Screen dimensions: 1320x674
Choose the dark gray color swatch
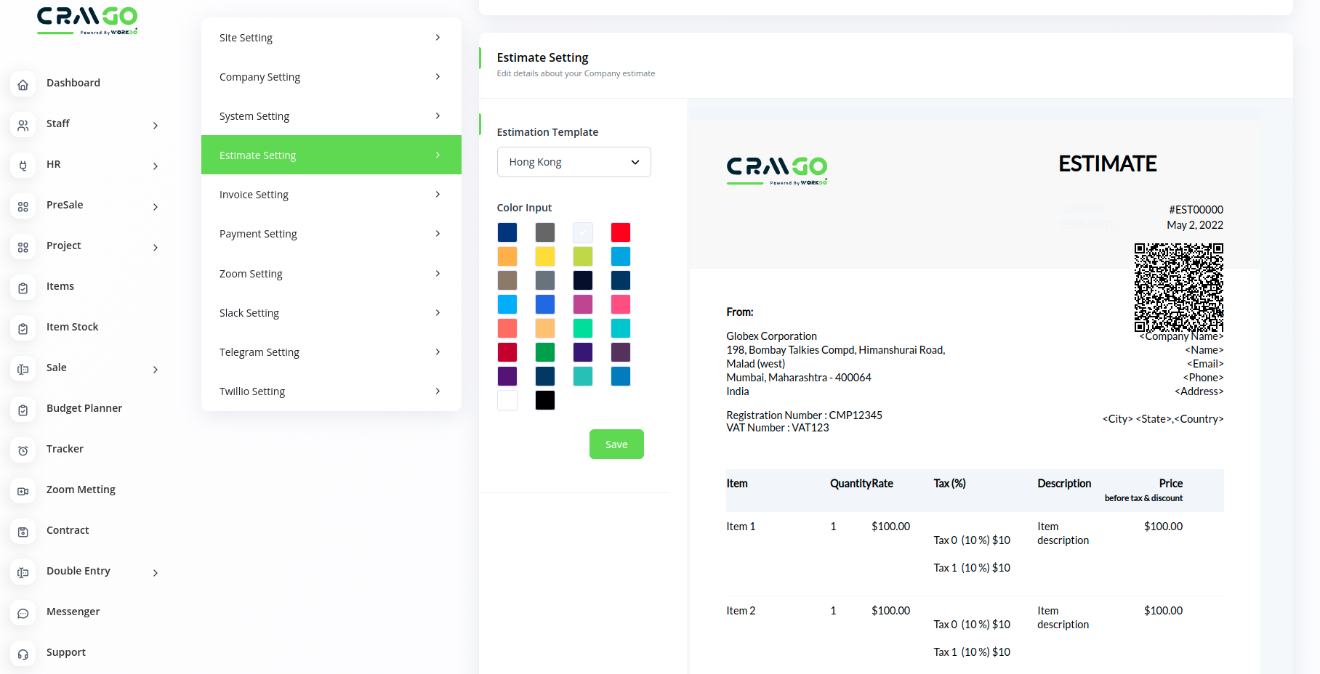[x=545, y=232]
